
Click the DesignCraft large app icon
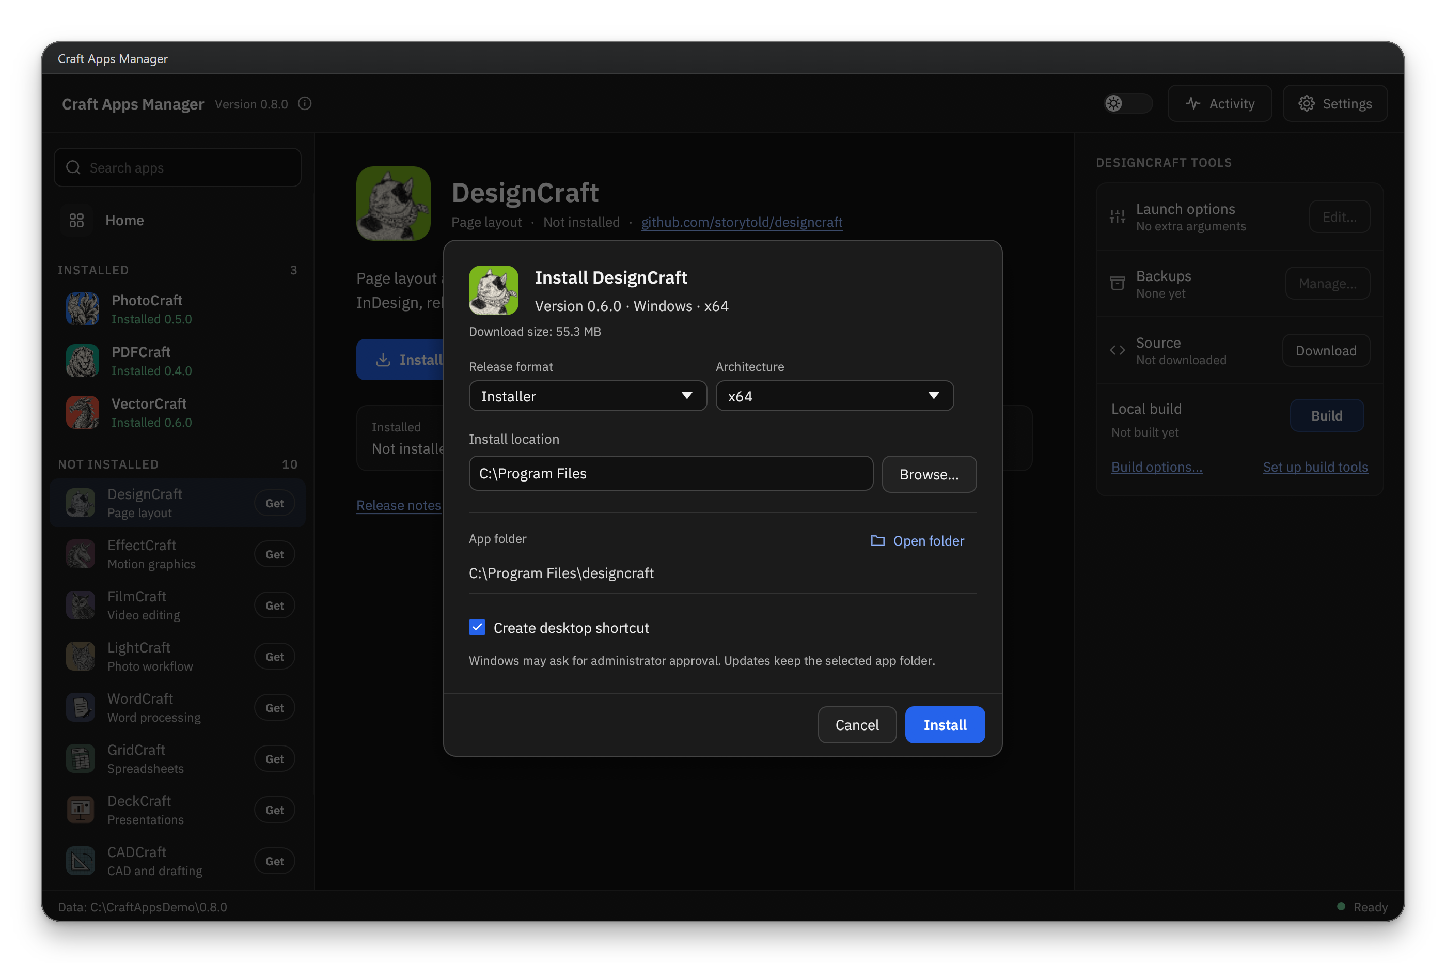point(393,203)
